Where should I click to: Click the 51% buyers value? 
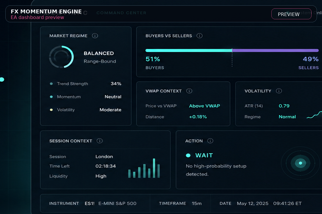(153, 59)
